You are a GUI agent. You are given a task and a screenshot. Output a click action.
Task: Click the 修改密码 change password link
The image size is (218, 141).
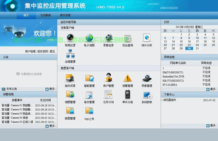click(43, 51)
